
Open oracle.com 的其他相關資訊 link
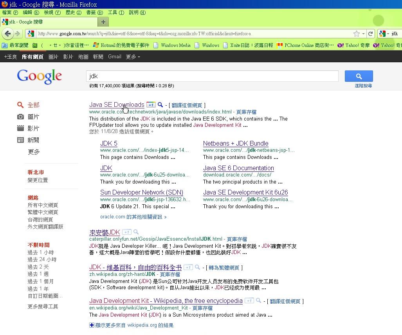[133, 217]
